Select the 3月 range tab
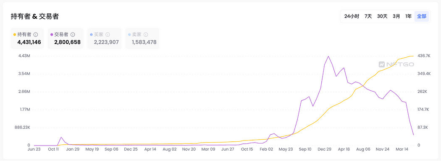The height and width of the screenshot is (161, 441). coord(396,16)
